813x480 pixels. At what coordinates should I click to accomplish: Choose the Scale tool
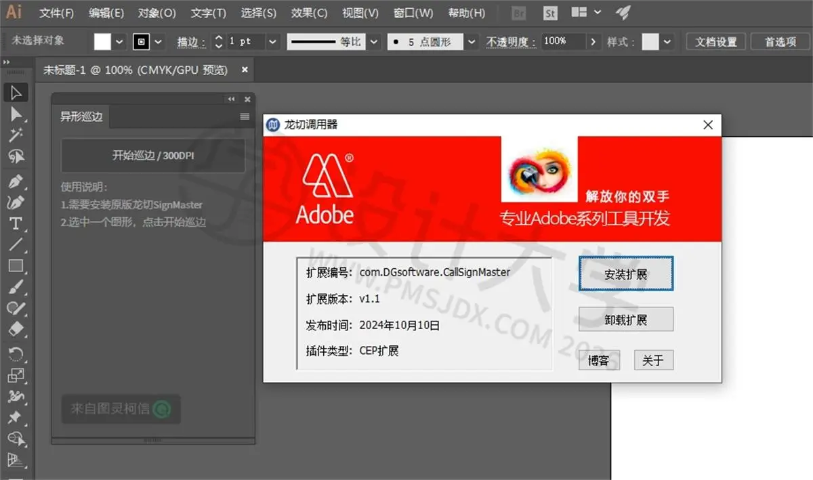(x=16, y=374)
